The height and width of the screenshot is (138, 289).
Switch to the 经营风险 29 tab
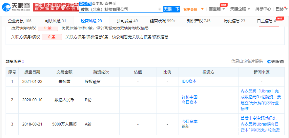pyautogui.click(x=92, y=21)
